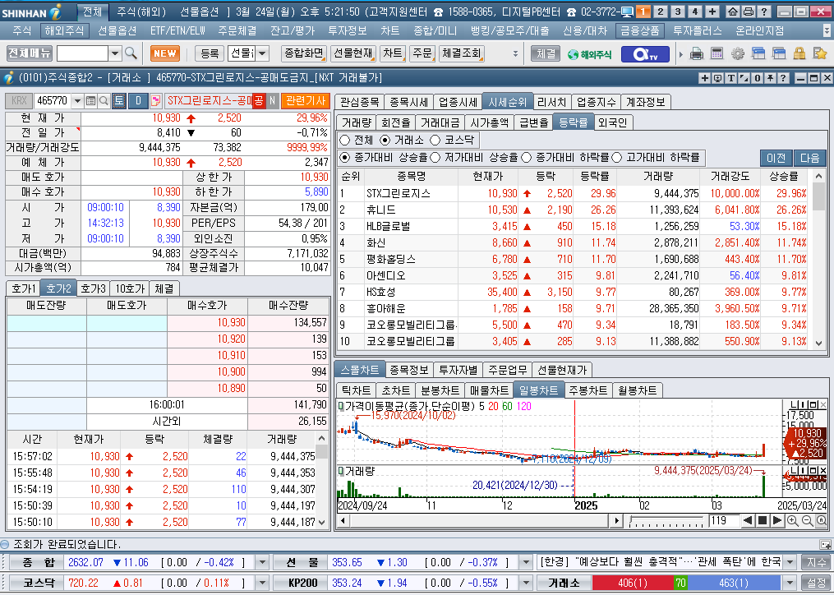Step chart backward with left triangle

point(748,520)
